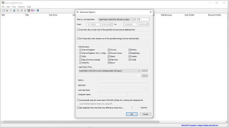Open the View menu

point(14,7)
